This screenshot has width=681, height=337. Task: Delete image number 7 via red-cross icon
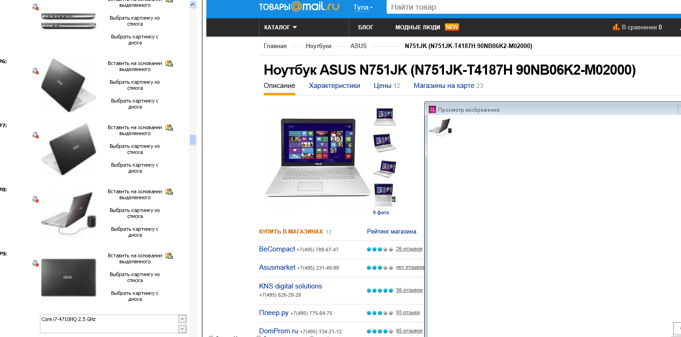coord(35,135)
